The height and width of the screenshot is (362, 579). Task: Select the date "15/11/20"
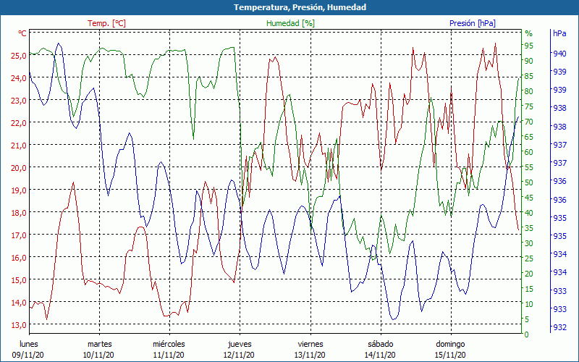point(450,355)
